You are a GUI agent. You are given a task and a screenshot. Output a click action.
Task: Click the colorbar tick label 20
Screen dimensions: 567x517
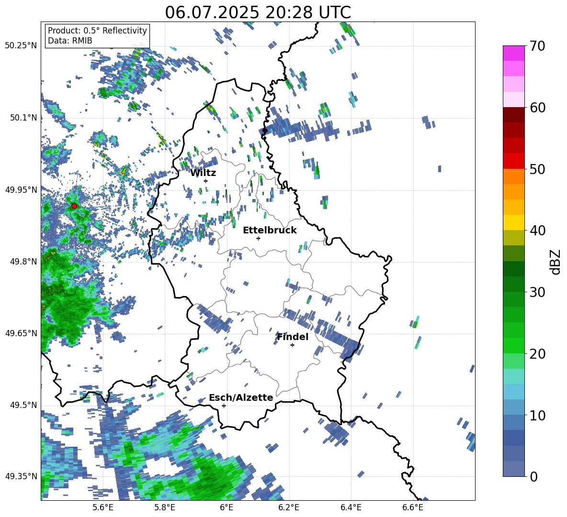tap(537, 354)
